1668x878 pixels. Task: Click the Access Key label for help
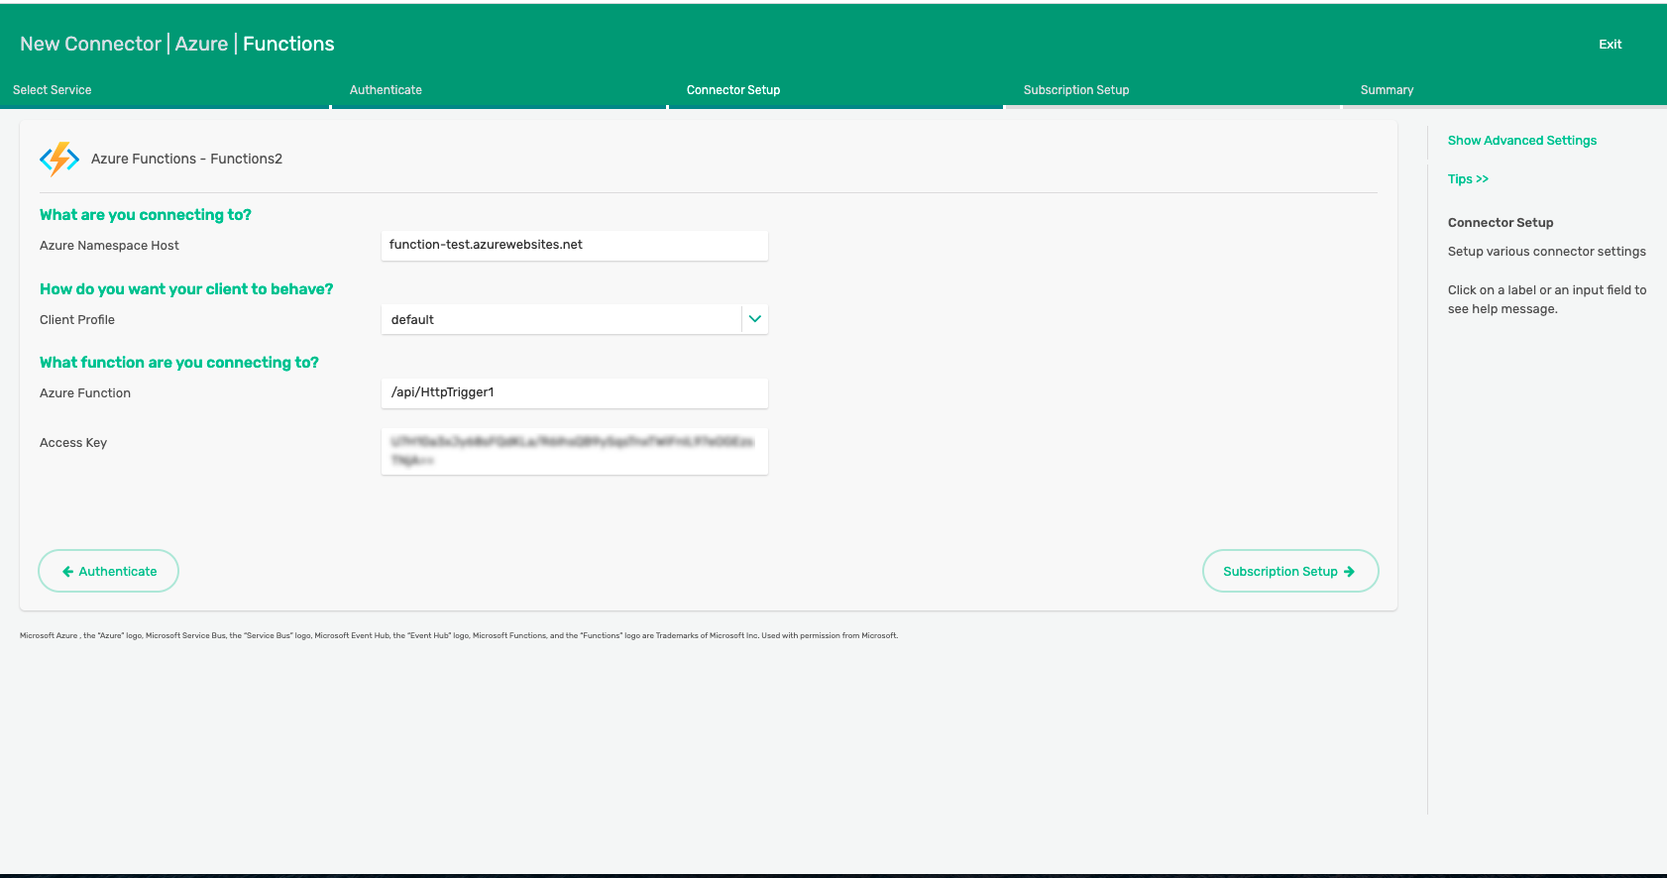pos(73,443)
